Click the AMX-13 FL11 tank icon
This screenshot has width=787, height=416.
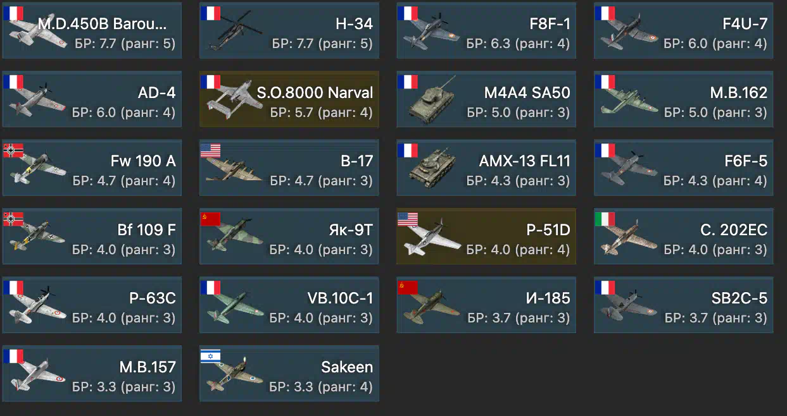433,169
